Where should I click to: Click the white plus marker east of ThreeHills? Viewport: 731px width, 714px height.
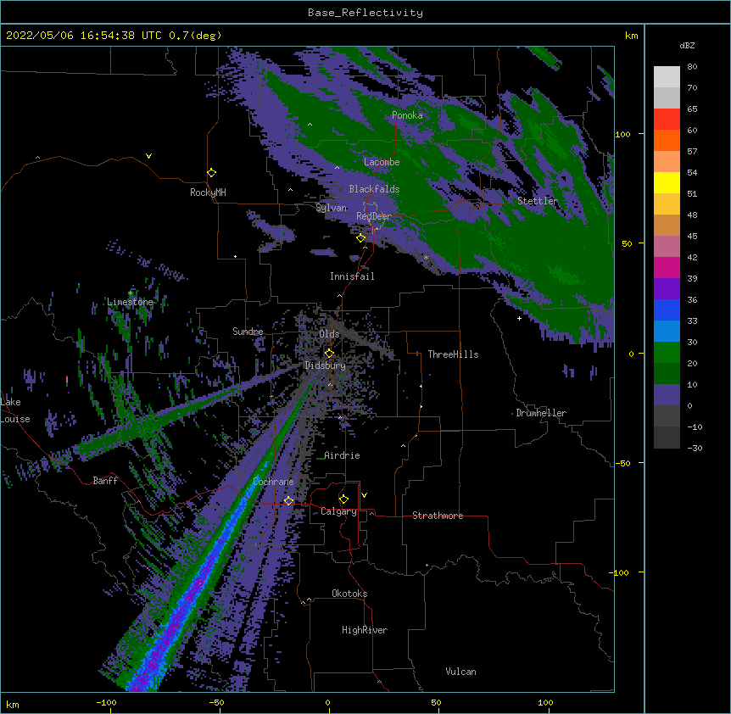tap(519, 318)
